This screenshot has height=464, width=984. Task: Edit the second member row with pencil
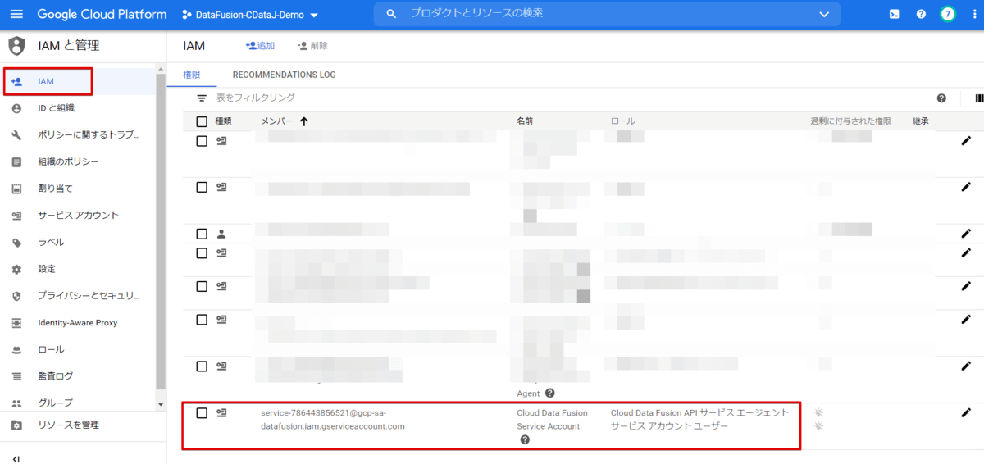pyautogui.click(x=966, y=187)
